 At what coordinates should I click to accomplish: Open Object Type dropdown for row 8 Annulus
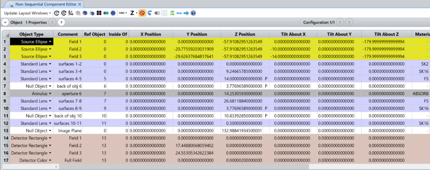tap(50, 94)
